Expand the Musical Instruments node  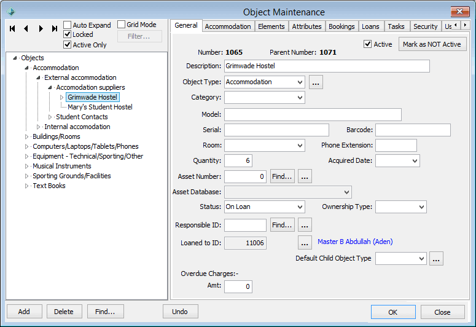click(x=26, y=166)
